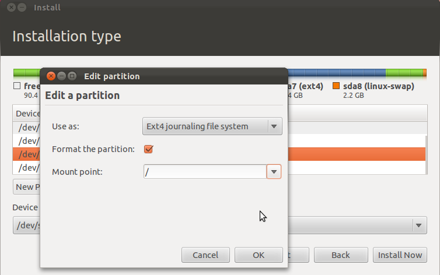The width and height of the screenshot is (440, 275).
Task: Go Back to the previous step
Action: (x=341, y=255)
